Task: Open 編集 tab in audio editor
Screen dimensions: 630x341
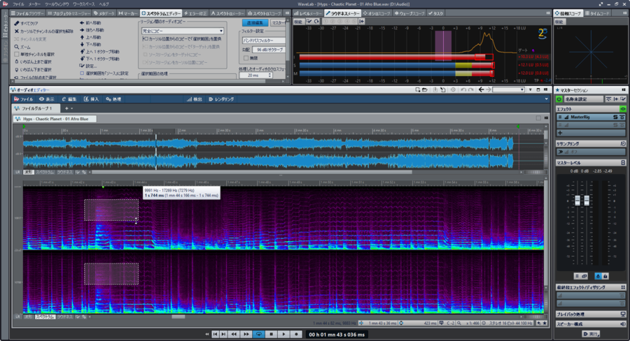Action: 69,99
